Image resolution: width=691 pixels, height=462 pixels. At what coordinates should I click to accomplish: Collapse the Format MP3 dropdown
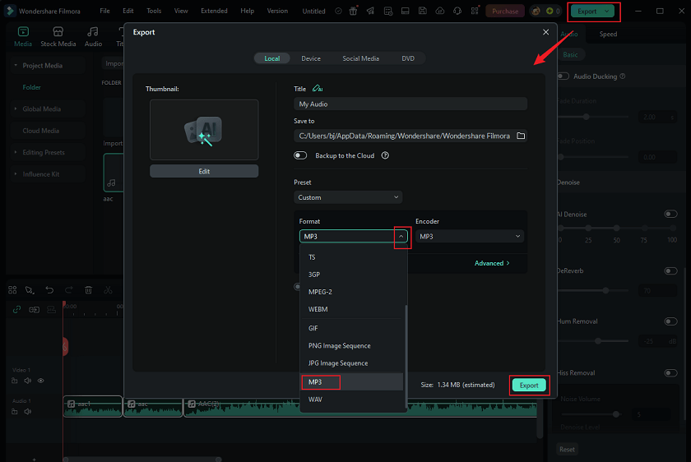401,237
